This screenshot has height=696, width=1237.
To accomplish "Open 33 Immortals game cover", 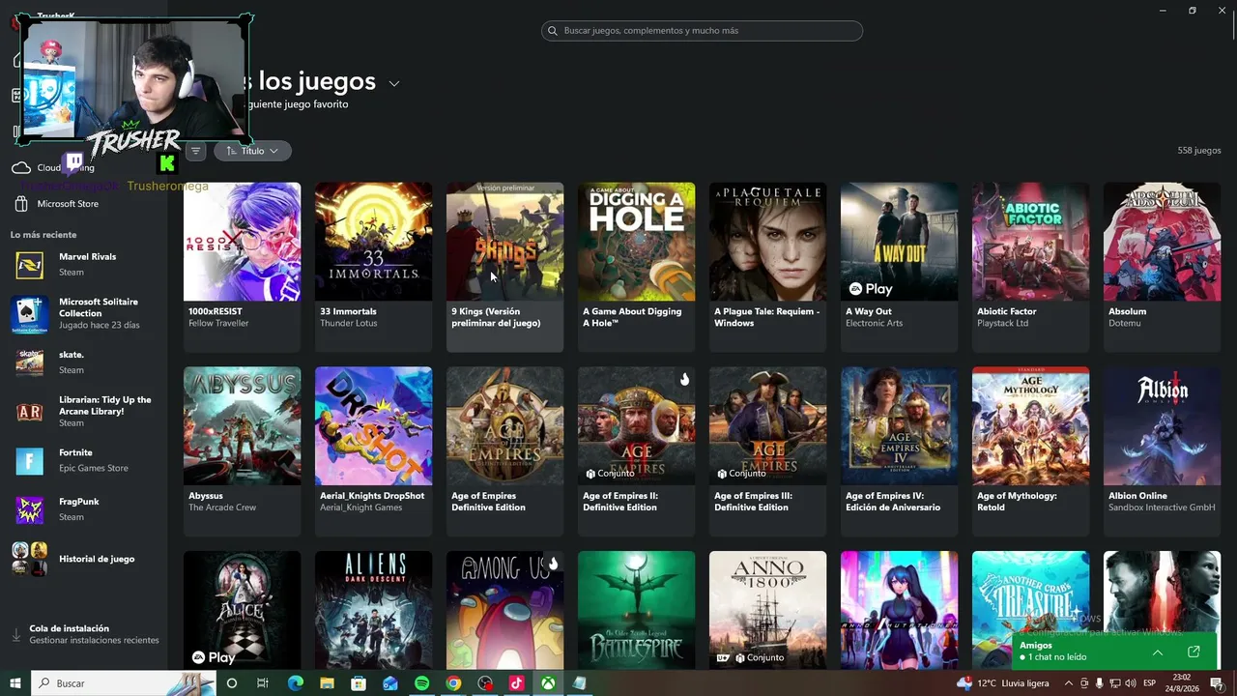I will pyautogui.click(x=373, y=242).
